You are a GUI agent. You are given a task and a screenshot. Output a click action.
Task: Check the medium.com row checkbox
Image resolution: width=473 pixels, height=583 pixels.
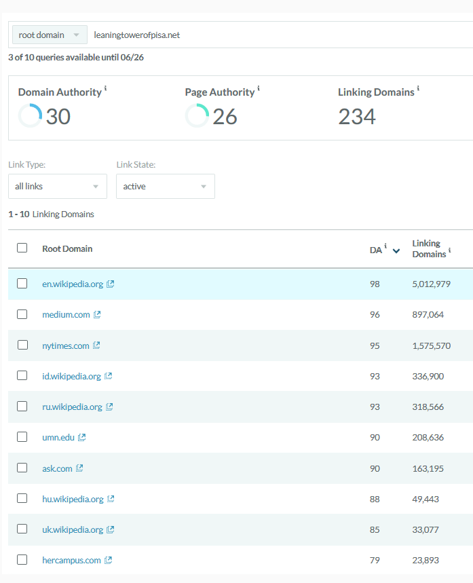pos(22,314)
